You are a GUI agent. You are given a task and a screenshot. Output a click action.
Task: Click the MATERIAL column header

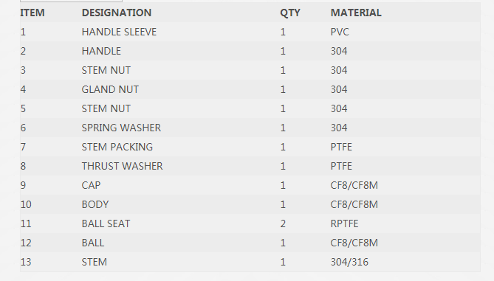point(356,13)
